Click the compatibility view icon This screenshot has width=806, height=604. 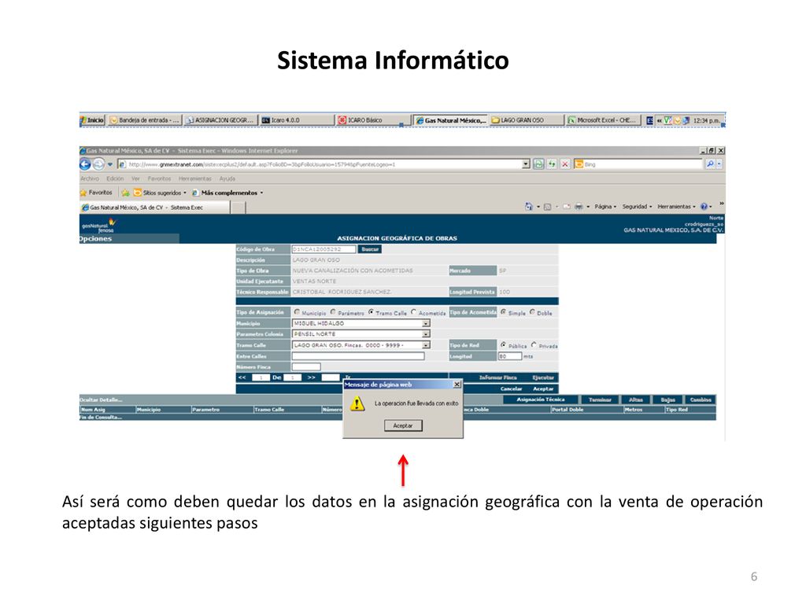pyautogui.click(x=538, y=164)
